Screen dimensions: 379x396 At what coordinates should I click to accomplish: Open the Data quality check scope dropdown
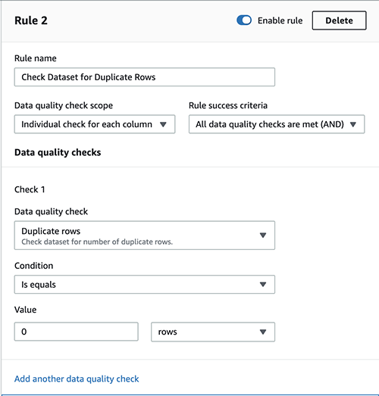click(x=95, y=124)
